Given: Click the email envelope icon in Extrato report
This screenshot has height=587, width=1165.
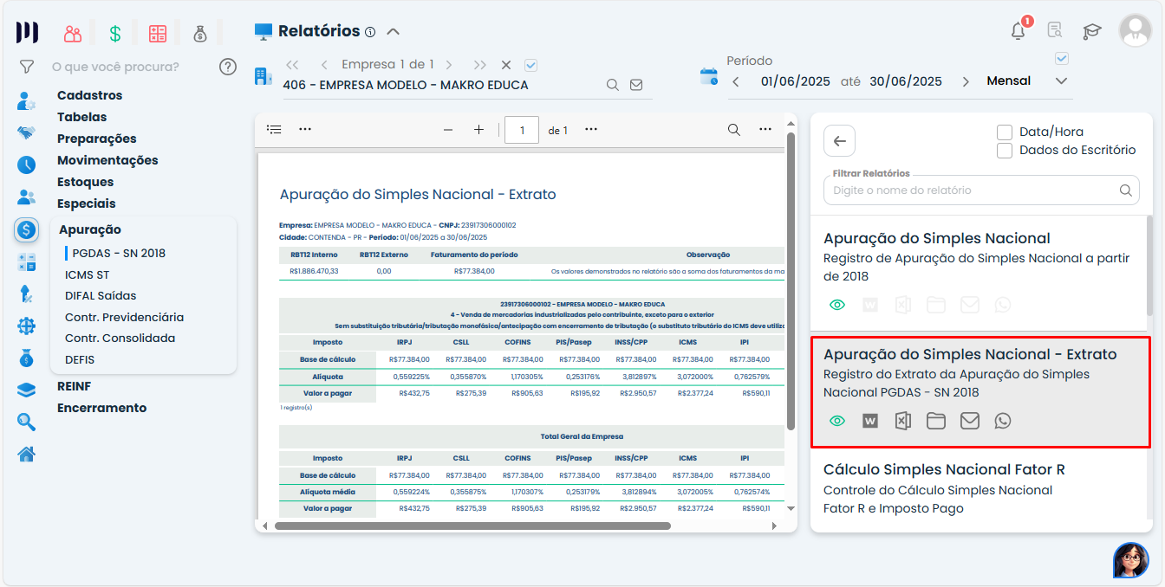Looking at the screenshot, I should pos(969,421).
